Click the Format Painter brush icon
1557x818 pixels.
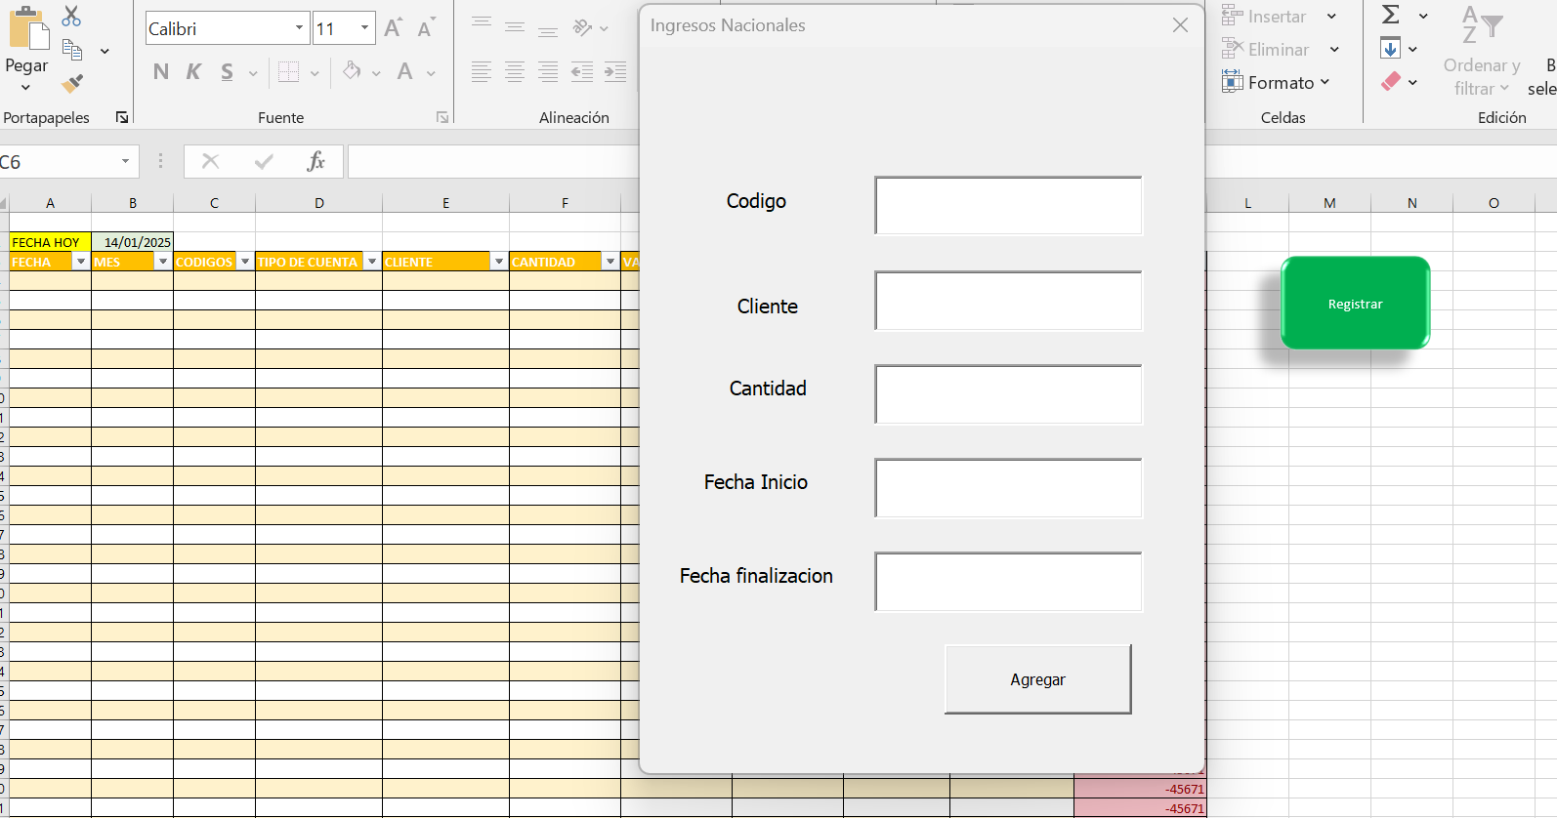coord(72,84)
